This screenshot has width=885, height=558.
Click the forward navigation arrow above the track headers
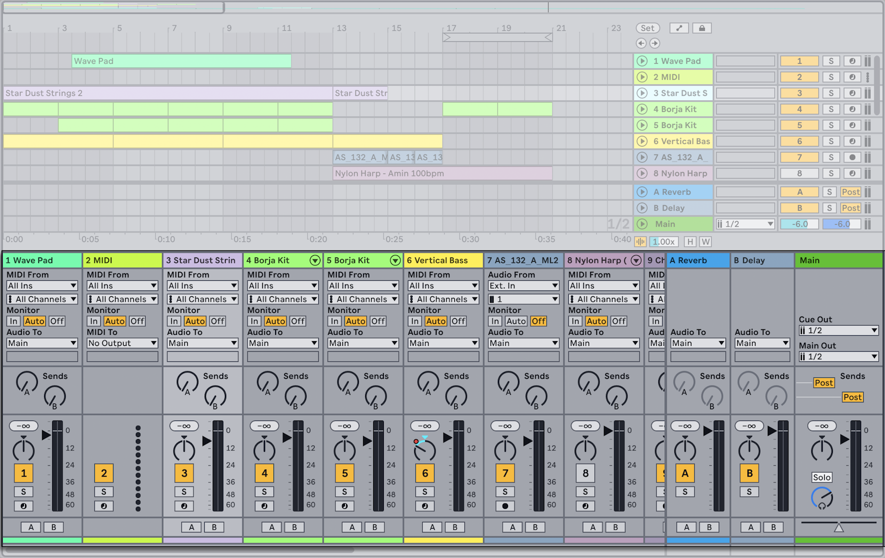[655, 43]
